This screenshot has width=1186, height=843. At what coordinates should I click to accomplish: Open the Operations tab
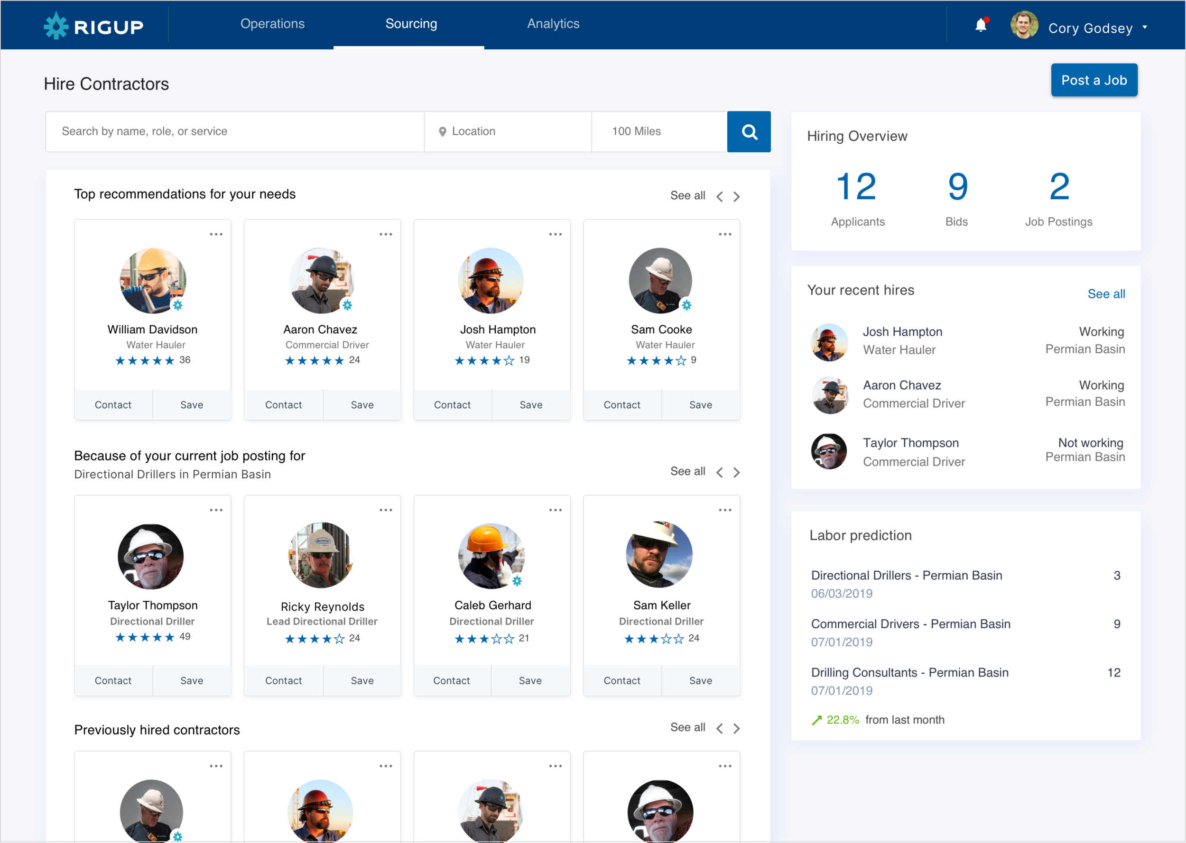click(x=273, y=24)
